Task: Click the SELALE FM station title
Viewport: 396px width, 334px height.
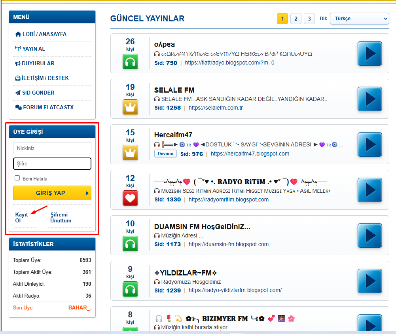Action: pyautogui.click(x=174, y=90)
